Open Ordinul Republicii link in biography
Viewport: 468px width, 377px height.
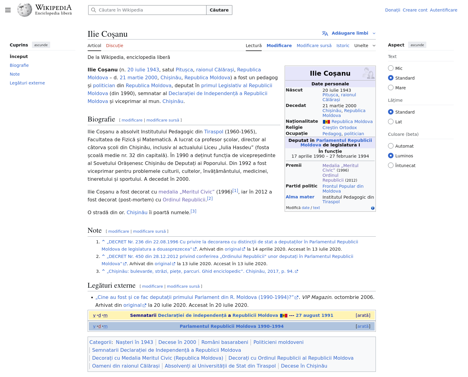coord(184,200)
